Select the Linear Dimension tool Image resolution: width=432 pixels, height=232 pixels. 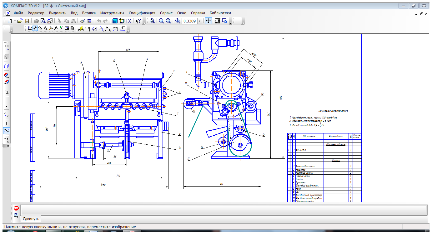pos(88,29)
